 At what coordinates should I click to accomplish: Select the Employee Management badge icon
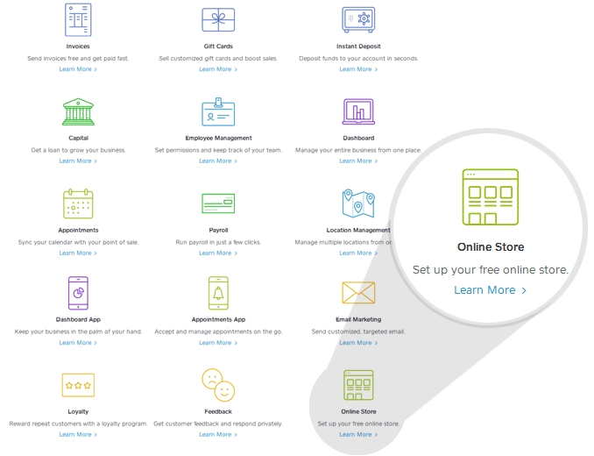(x=218, y=112)
